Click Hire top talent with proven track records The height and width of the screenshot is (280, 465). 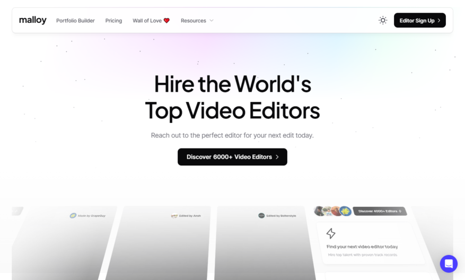[362, 255]
